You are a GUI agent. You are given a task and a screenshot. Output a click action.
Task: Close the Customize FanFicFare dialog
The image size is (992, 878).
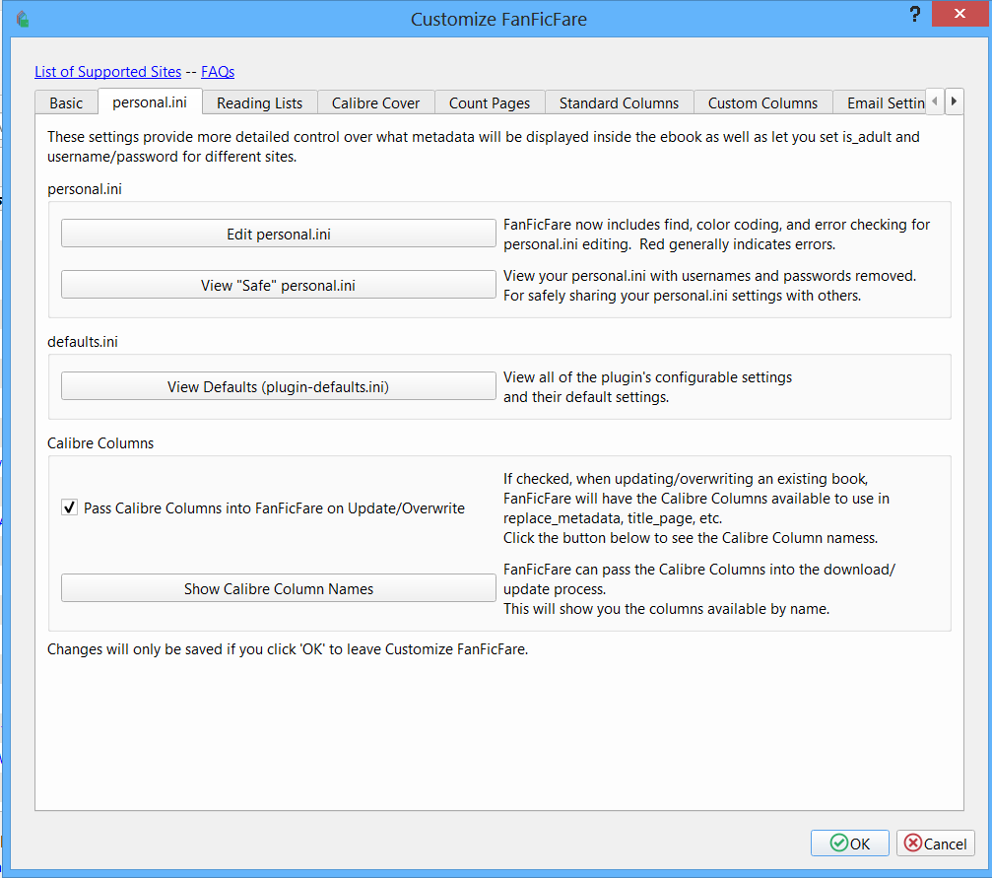(959, 13)
